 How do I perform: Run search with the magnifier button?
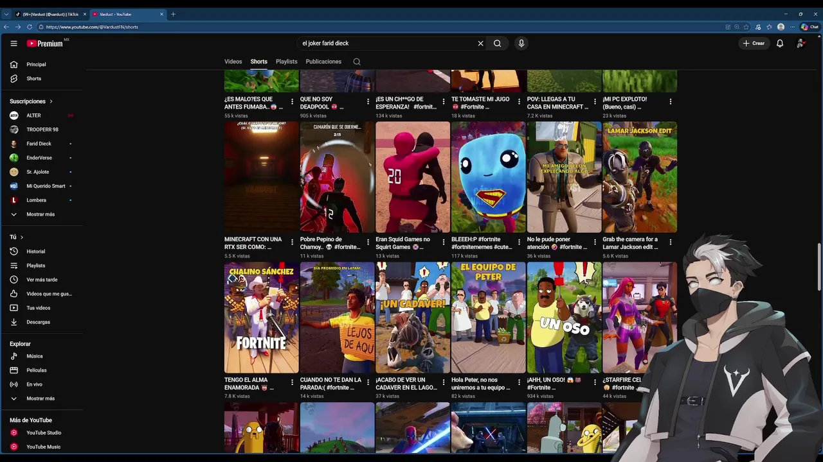(497, 43)
